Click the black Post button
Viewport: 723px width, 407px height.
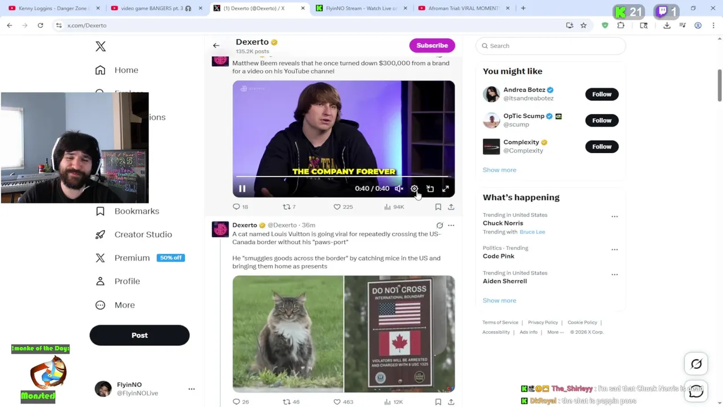(140, 335)
